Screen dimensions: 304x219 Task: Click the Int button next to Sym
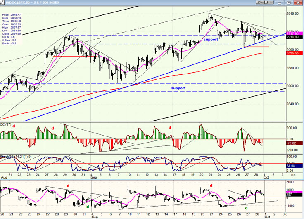click(x=269, y=2)
